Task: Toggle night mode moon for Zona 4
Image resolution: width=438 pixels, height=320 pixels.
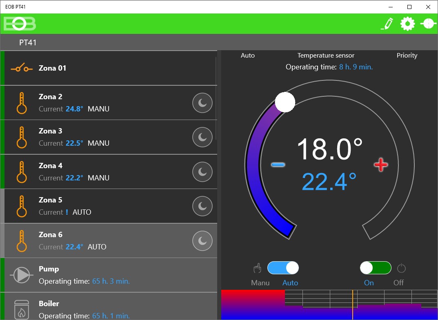Action: click(x=202, y=172)
